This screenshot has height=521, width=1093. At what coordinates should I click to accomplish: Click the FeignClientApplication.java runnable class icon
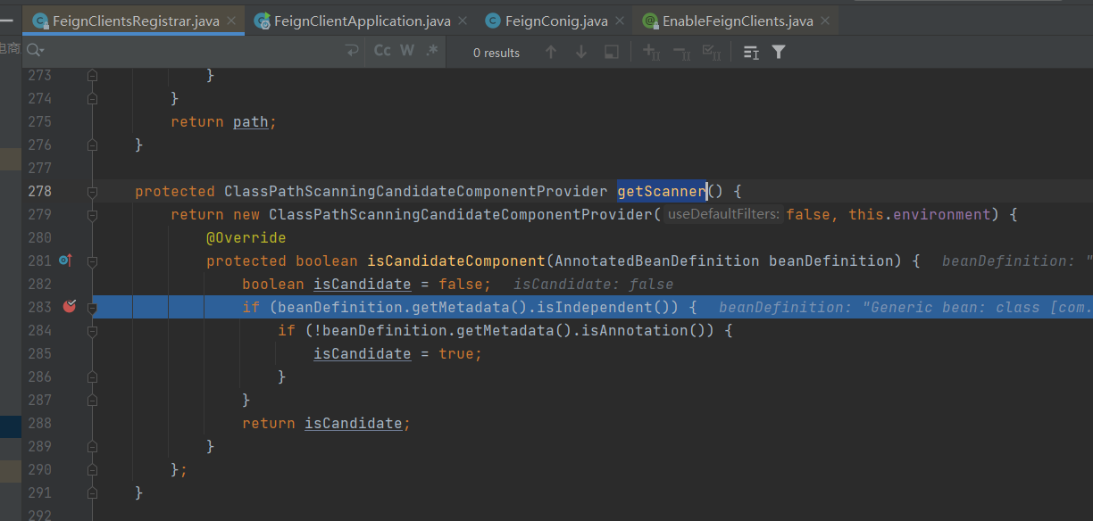point(262,21)
